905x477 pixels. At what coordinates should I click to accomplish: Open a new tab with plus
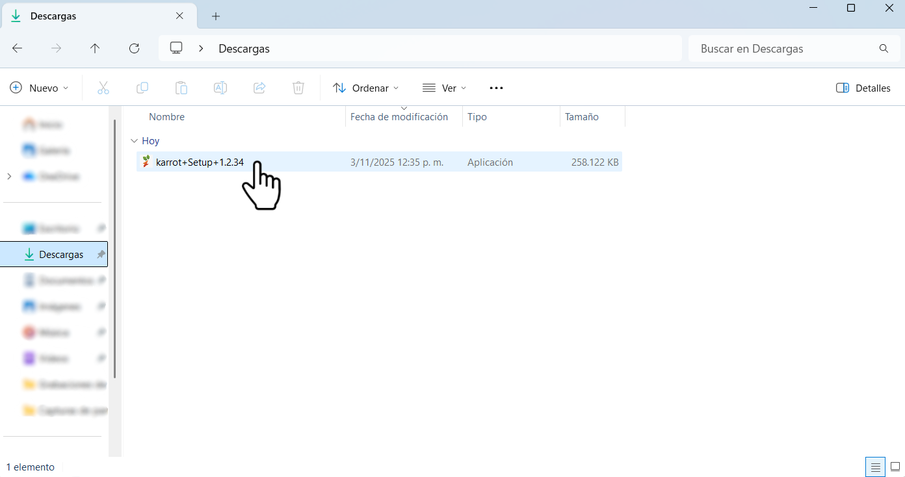click(x=216, y=16)
